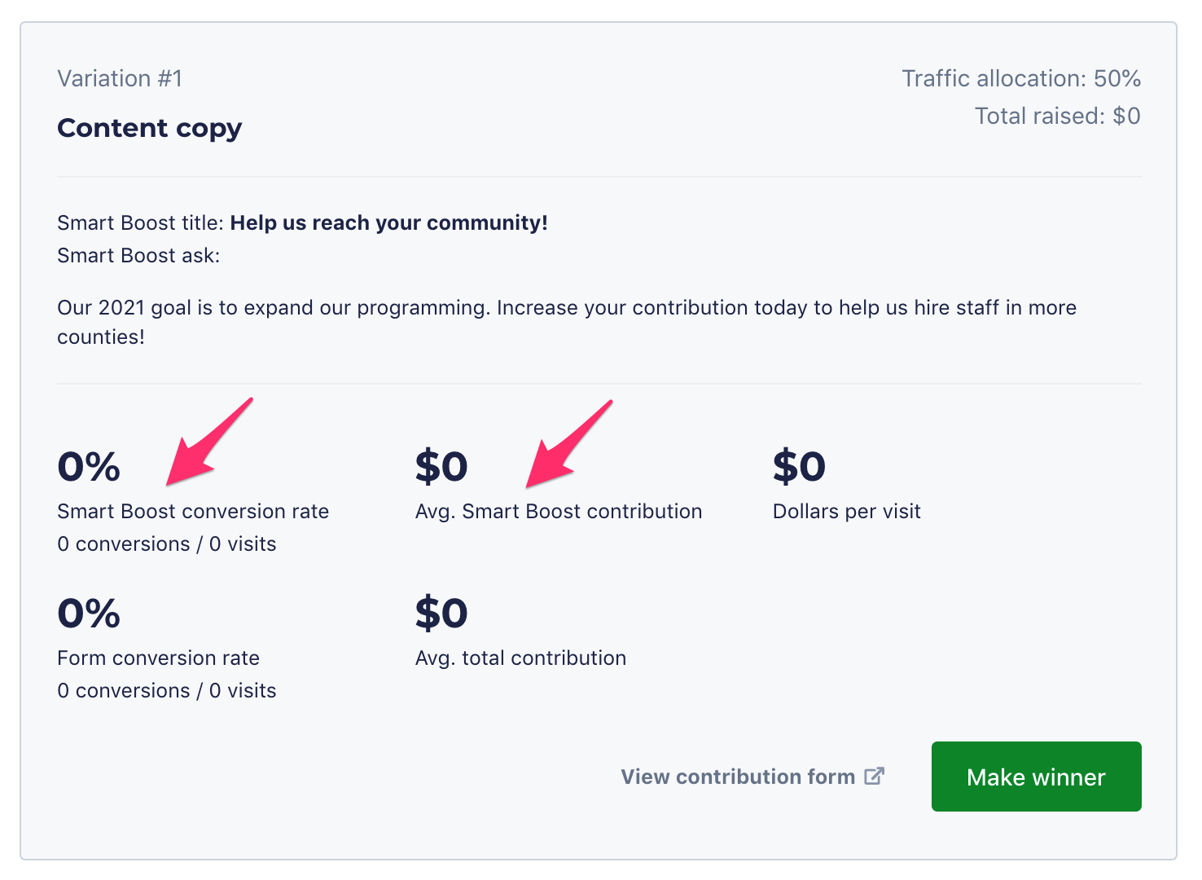Click the Traffic allocation: 50% text
This screenshot has width=1202, height=880.
(1020, 78)
